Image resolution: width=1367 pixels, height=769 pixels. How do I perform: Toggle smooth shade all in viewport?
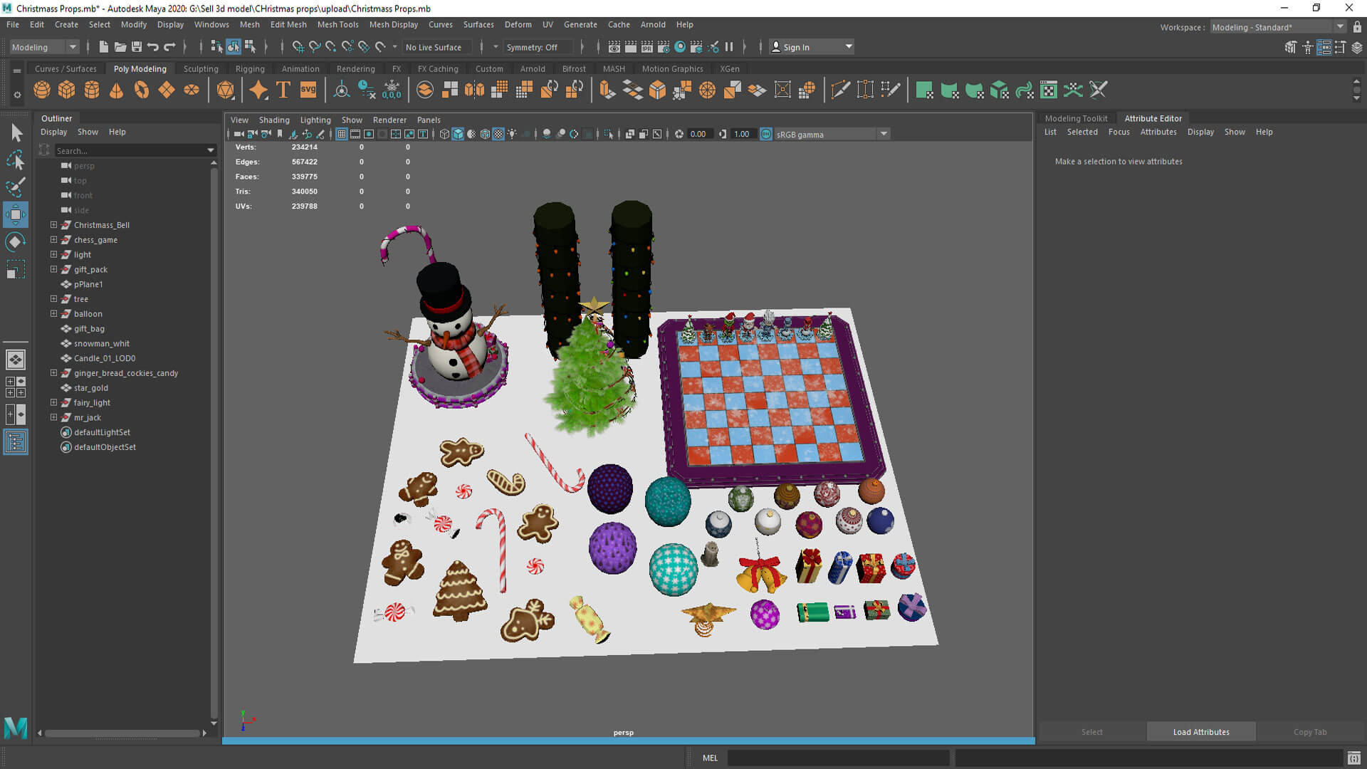tap(458, 134)
